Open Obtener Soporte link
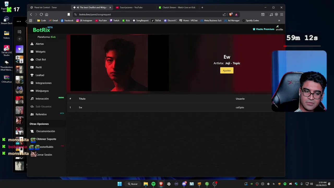The width and height of the screenshot is (334, 188). [46, 139]
